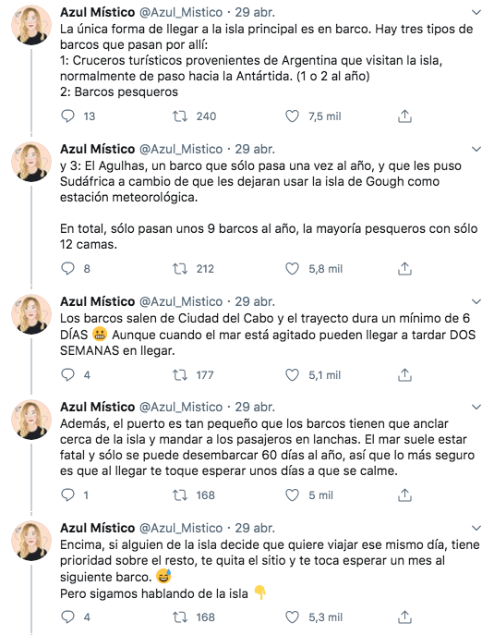Retweet the tweet with 240 retweets
Screen dimensions: 494x635
(x=180, y=116)
